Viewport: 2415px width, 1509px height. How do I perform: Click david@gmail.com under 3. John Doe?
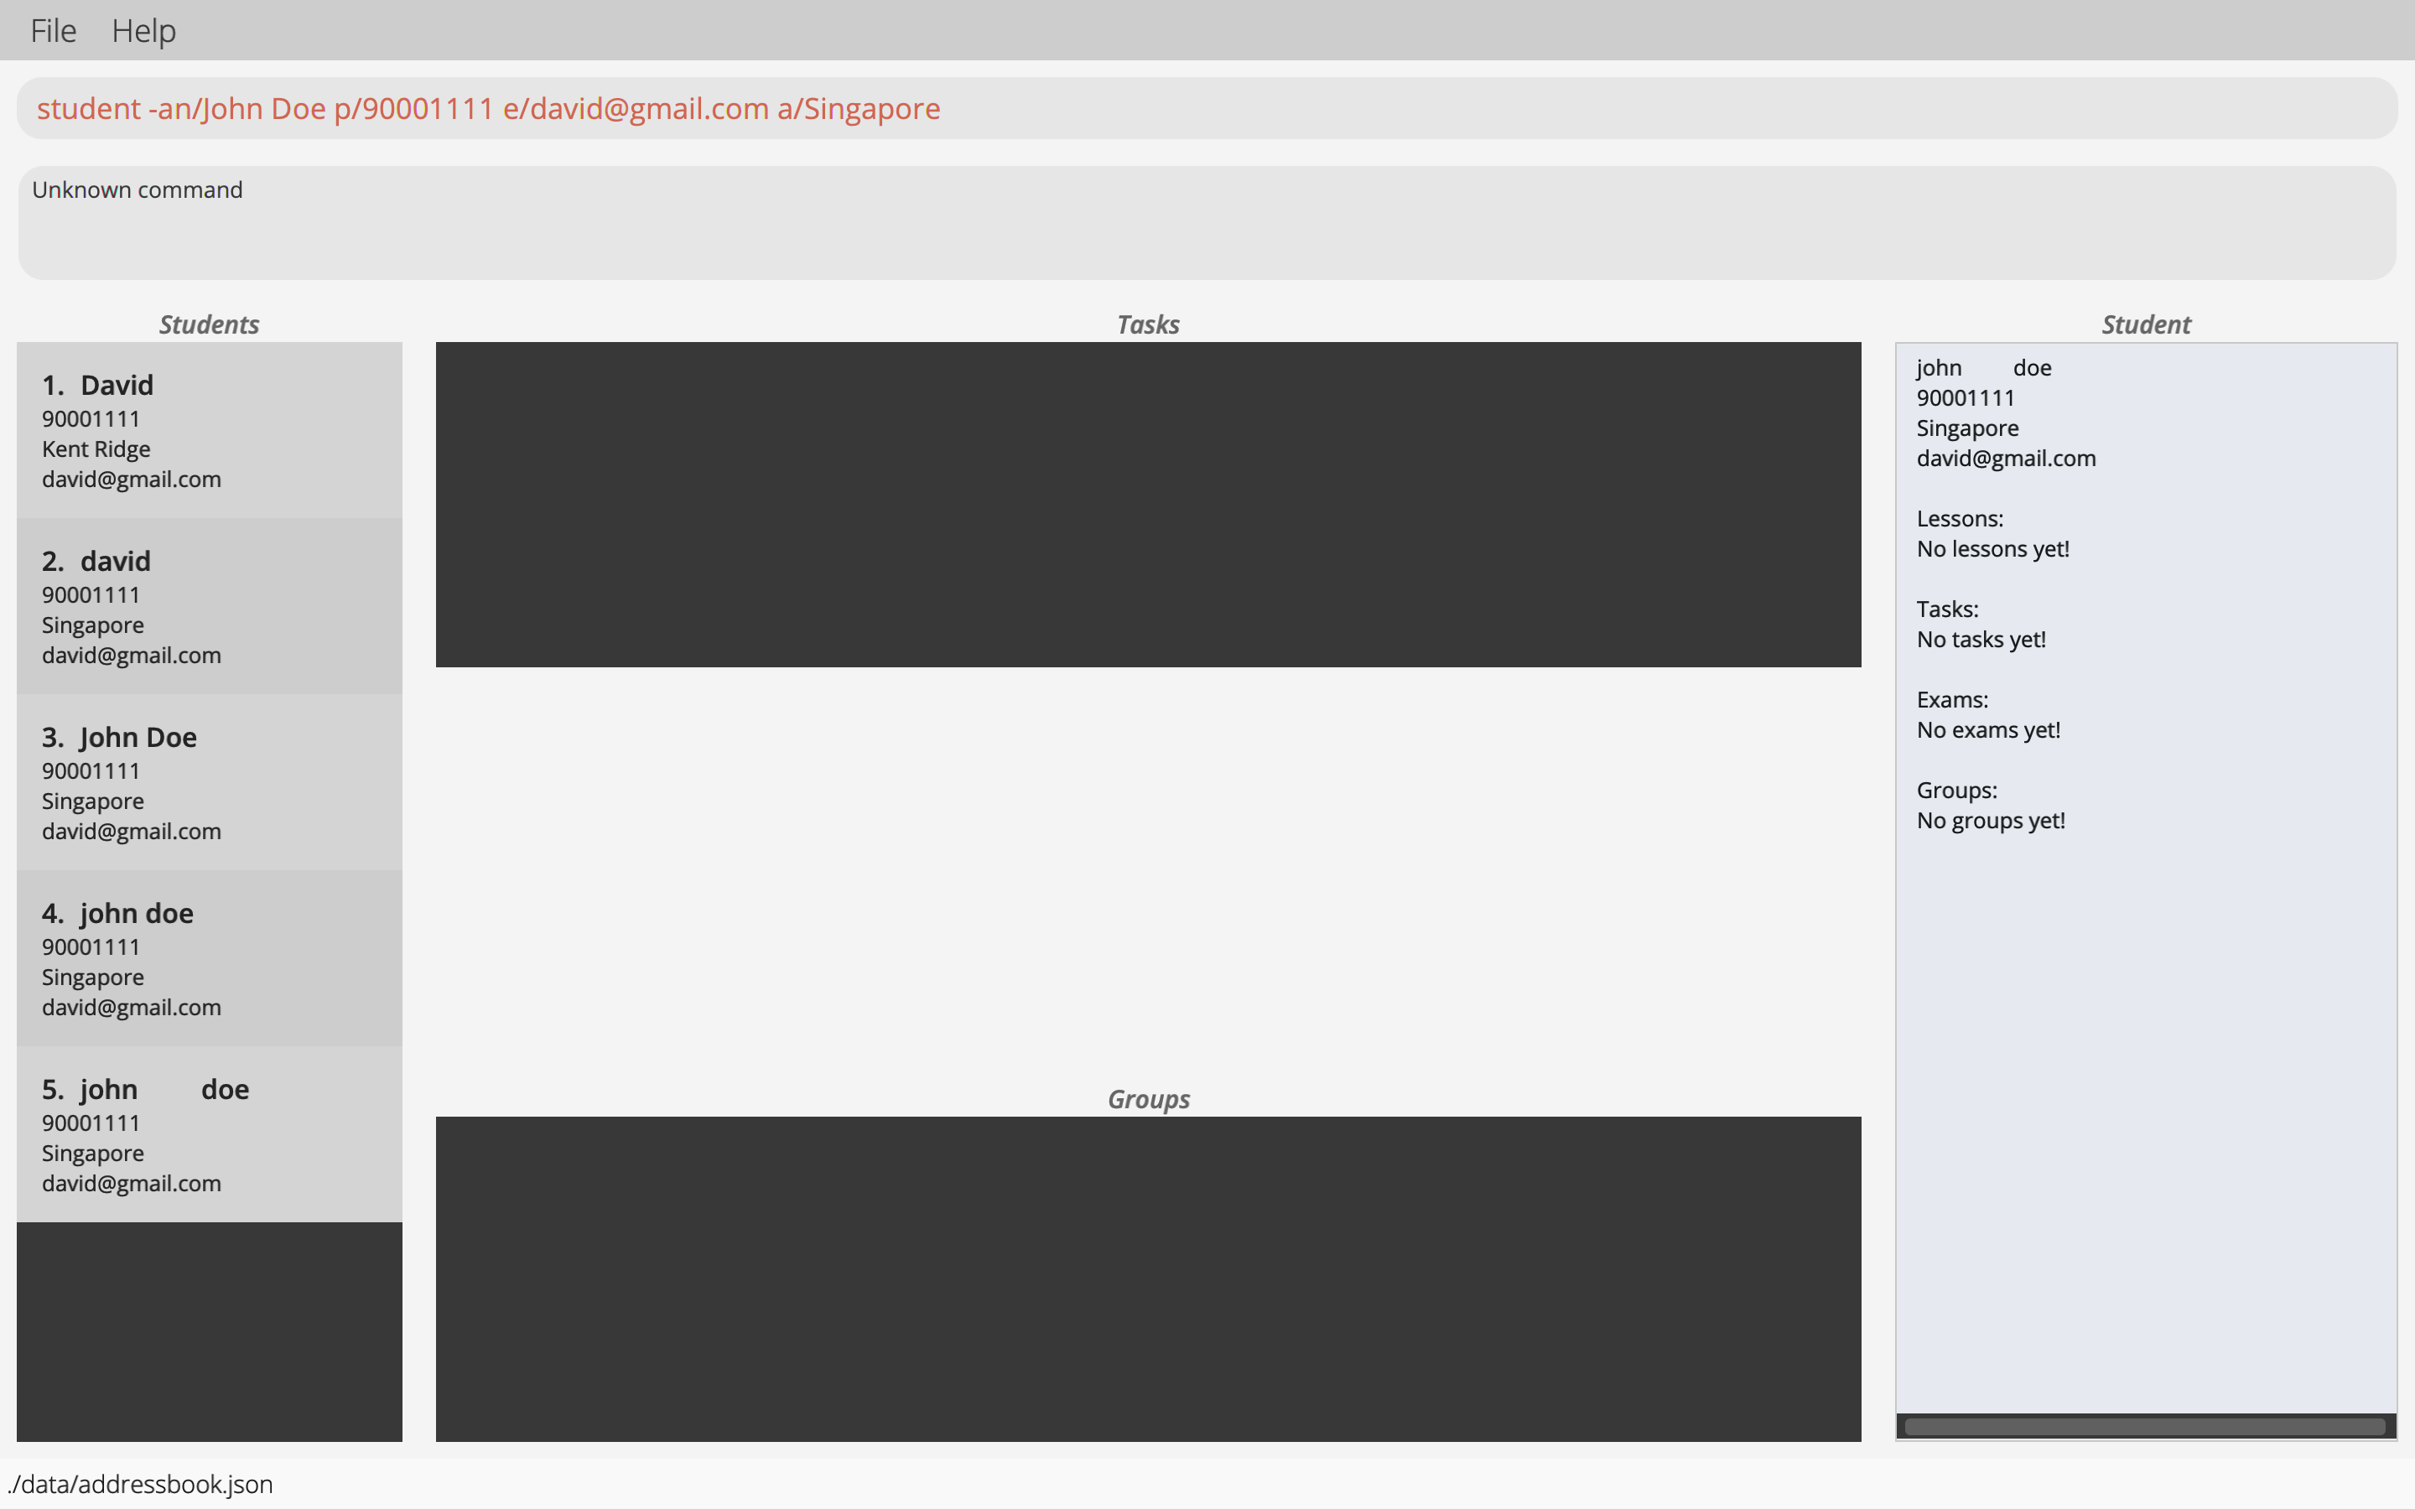click(132, 832)
